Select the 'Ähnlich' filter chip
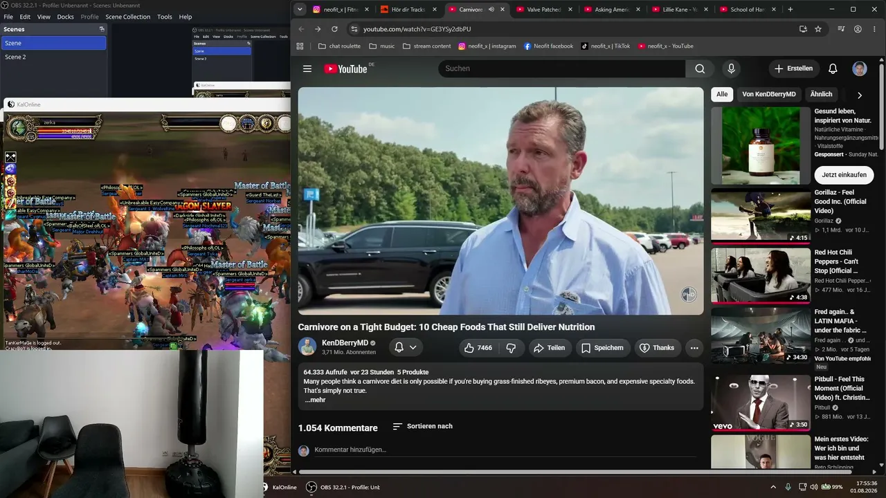Screen dimensions: 886x498 821,94
